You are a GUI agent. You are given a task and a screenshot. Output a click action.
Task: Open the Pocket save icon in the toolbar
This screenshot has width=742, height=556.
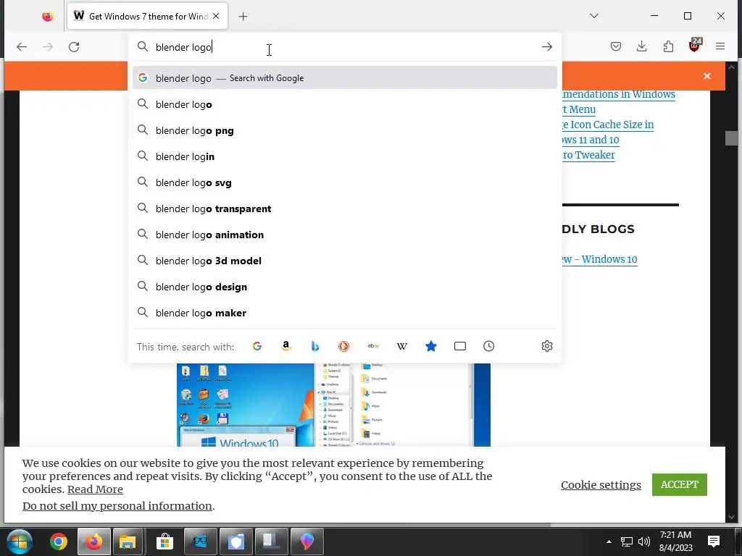(x=616, y=46)
